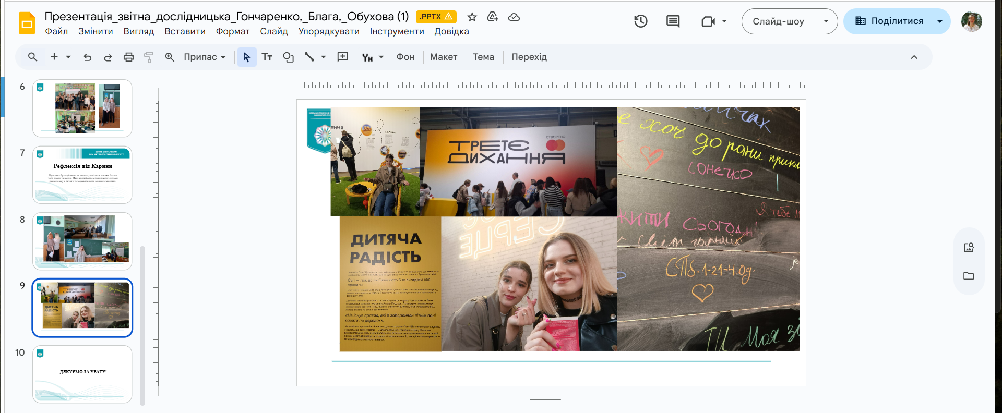The height and width of the screenshot is (413, 1002).
Task: Star this presentation
Action: pyautogui.click(x=472, y=17)
